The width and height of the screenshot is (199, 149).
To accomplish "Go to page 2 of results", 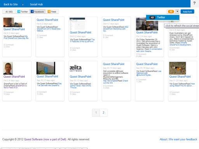I will pyautogui.click(x=103, y=113).
